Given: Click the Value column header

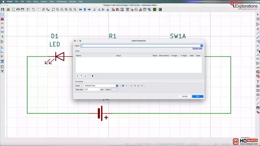Looking at the screenshot, I should click(118, 56).
